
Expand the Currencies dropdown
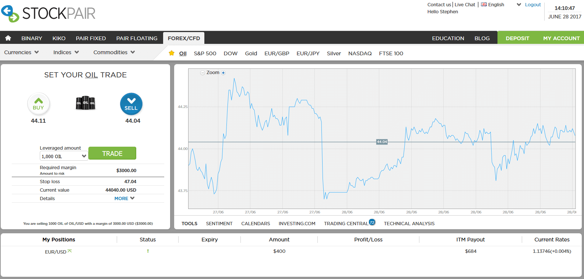(21, 52)
